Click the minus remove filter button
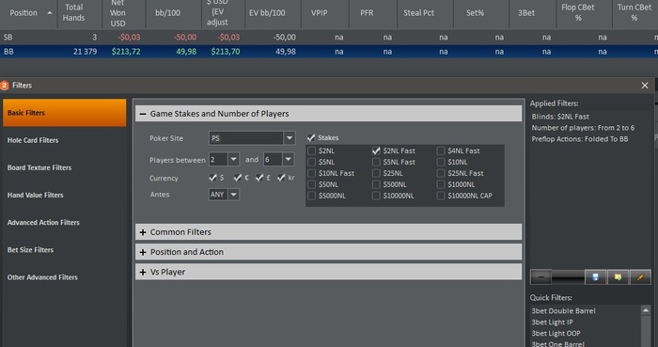Image resolution: width=658 pixels, height=347 pixels. point(540,276)
